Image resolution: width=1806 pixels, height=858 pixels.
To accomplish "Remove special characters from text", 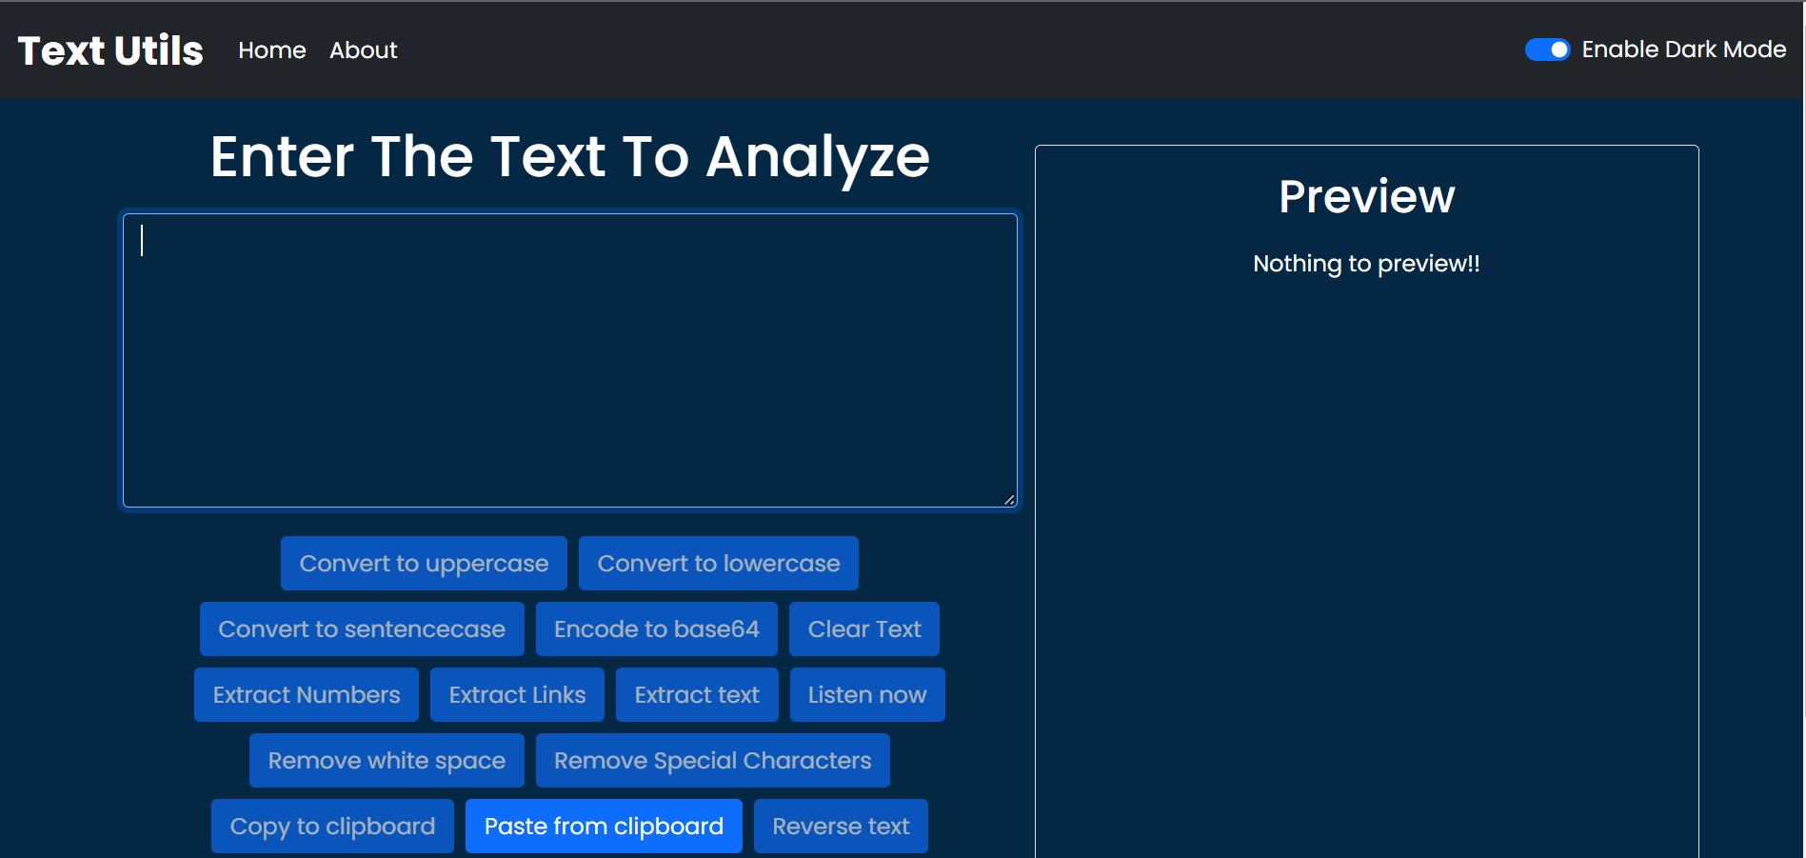I will (712, 760).
